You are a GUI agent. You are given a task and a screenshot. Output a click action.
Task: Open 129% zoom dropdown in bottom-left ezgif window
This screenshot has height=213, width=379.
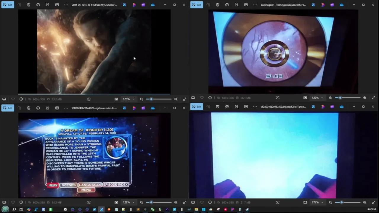coord(129,202)
